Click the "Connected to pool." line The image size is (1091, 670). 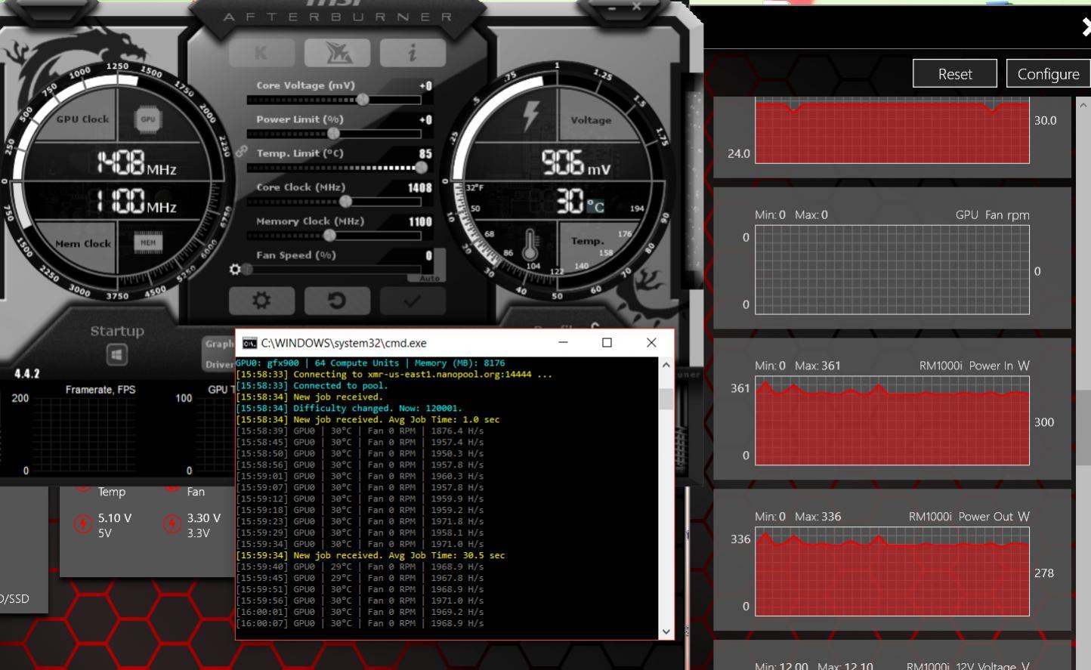311,386
